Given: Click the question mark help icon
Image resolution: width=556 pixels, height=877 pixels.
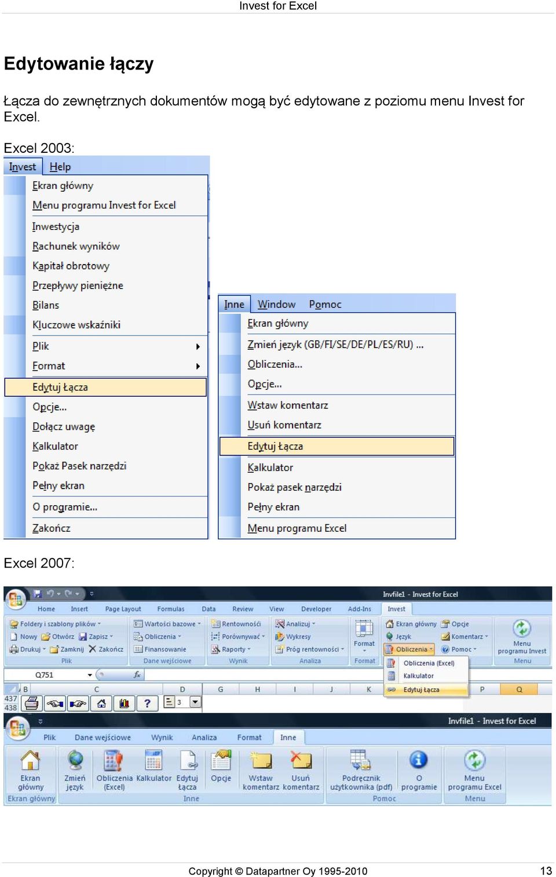Looking at the screenshot, I should pos(147,703).
